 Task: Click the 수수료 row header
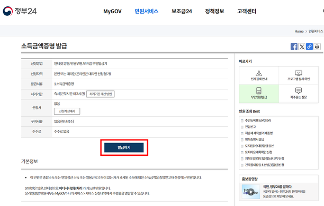pyautogui.click(x=37, y=132)
